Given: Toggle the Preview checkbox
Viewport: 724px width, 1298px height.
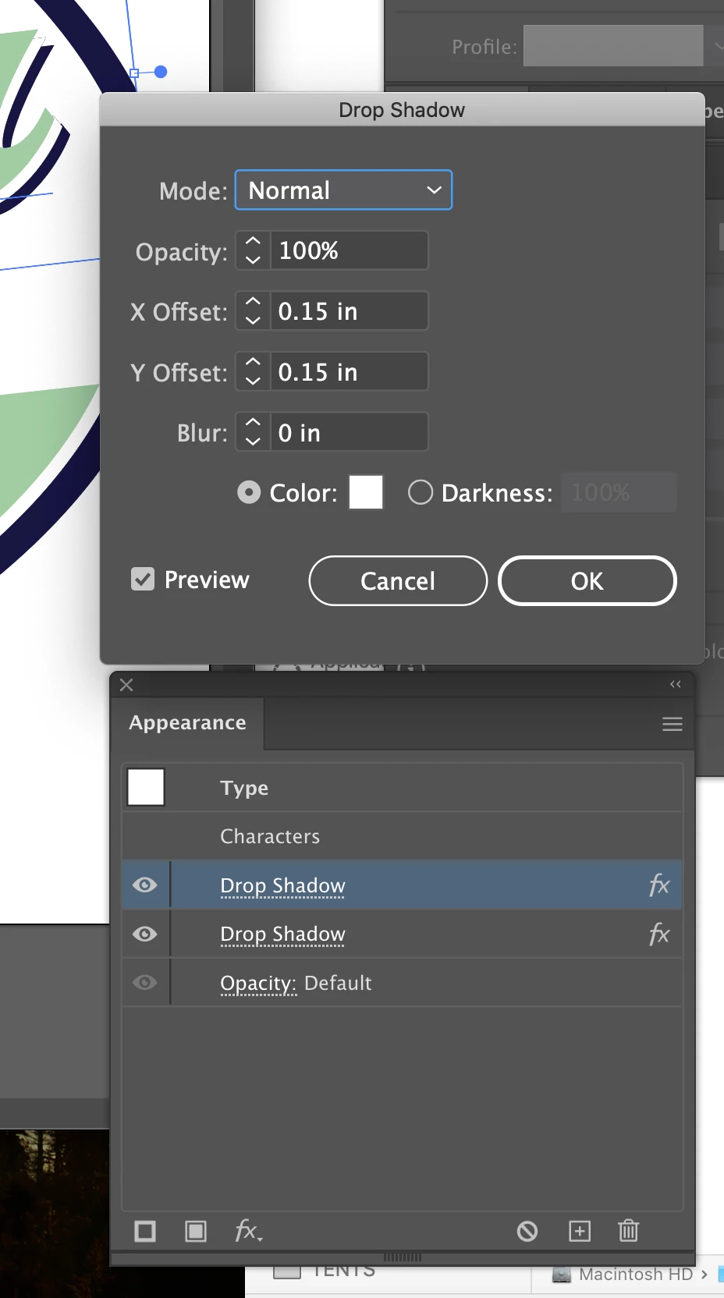Looking at the screenshot, I should [143, 579].
